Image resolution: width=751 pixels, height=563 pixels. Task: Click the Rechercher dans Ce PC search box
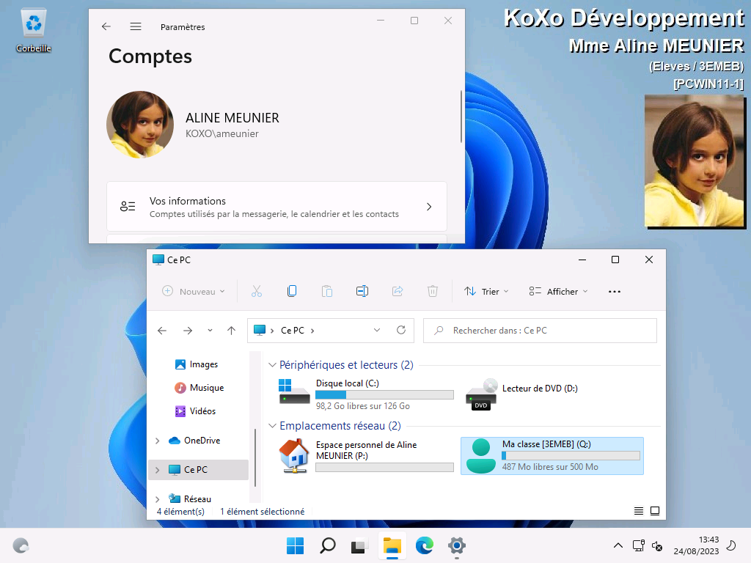coord(540,331)
